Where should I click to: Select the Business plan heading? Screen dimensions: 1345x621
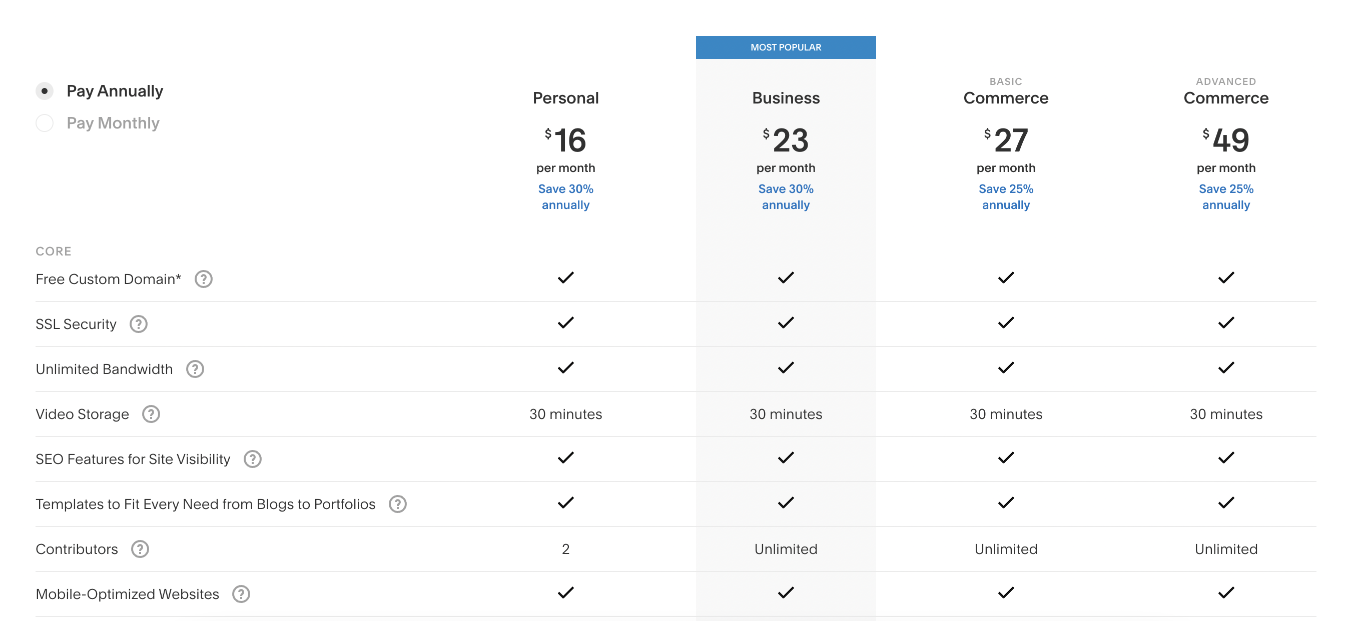pos(785,98)
